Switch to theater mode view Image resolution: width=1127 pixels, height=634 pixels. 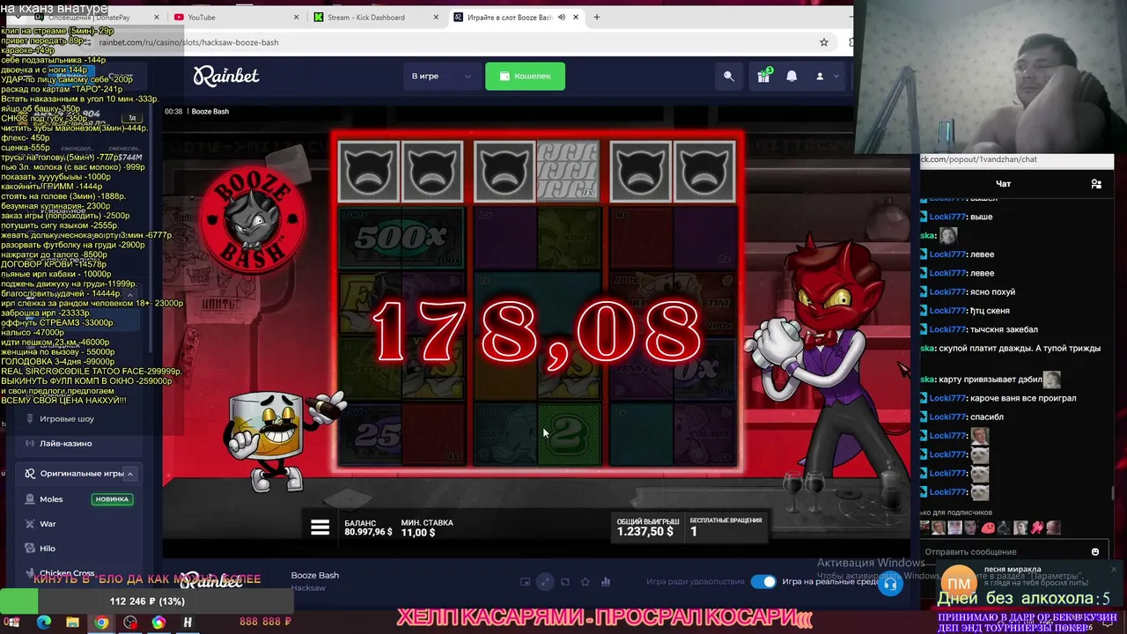(x=565, y=581)
